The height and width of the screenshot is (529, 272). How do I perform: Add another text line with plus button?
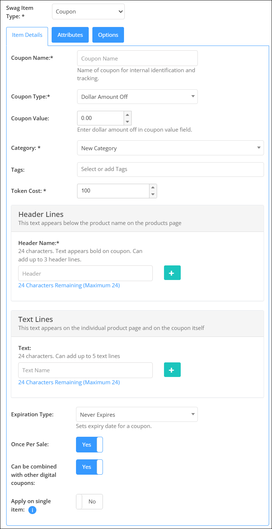tap(172, 370)
